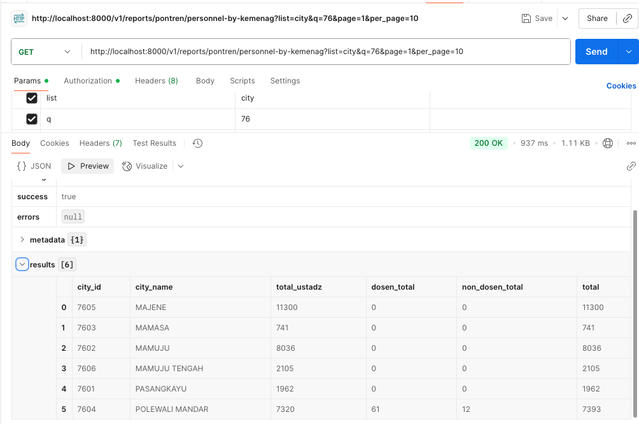Viewport: 639px width, 424px height.
Task: Expand the Send button dropdown arrow
Action: point(629,52)
